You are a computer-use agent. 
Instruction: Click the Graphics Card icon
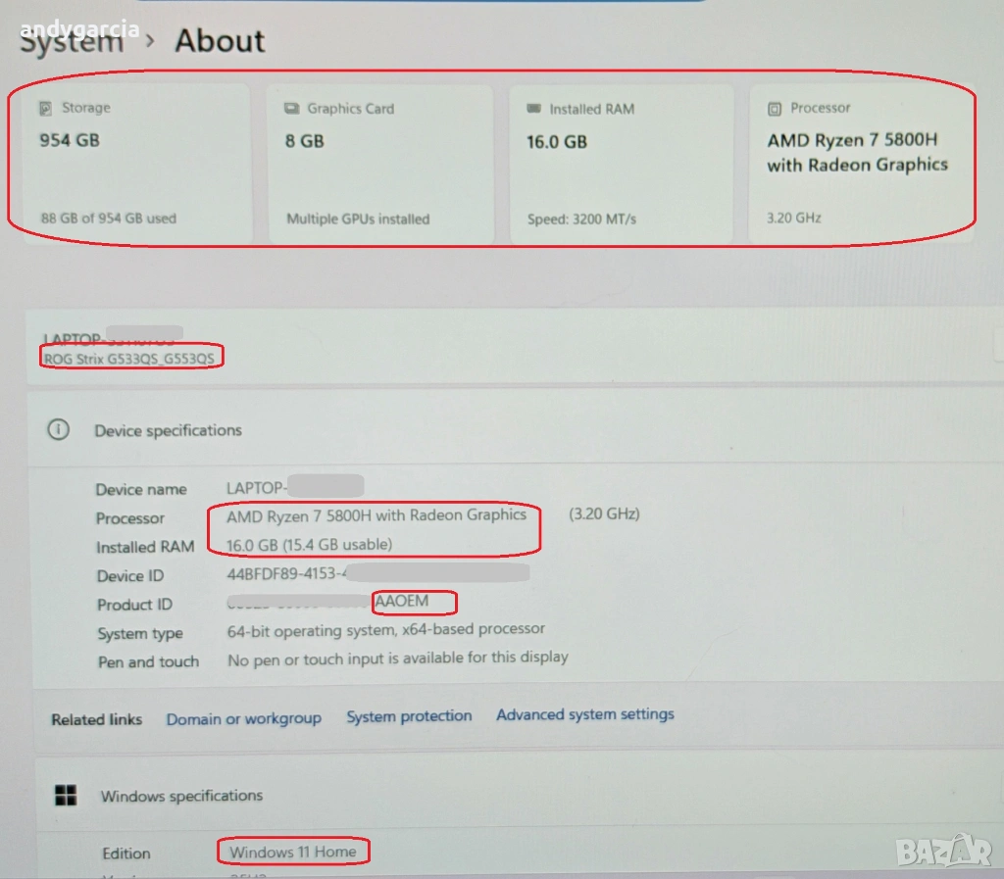291,109
